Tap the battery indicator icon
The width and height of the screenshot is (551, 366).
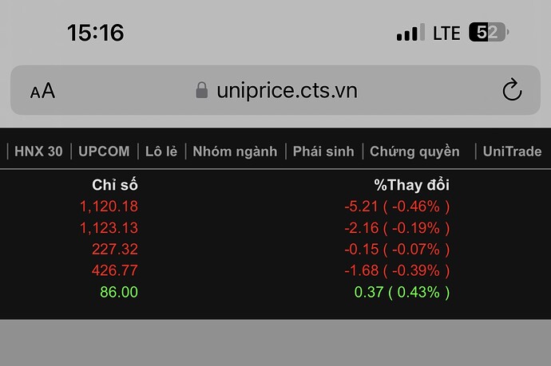489,33
